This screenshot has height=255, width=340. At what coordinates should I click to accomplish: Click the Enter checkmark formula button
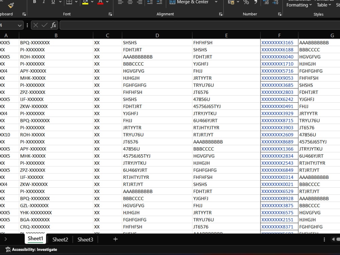45,26
